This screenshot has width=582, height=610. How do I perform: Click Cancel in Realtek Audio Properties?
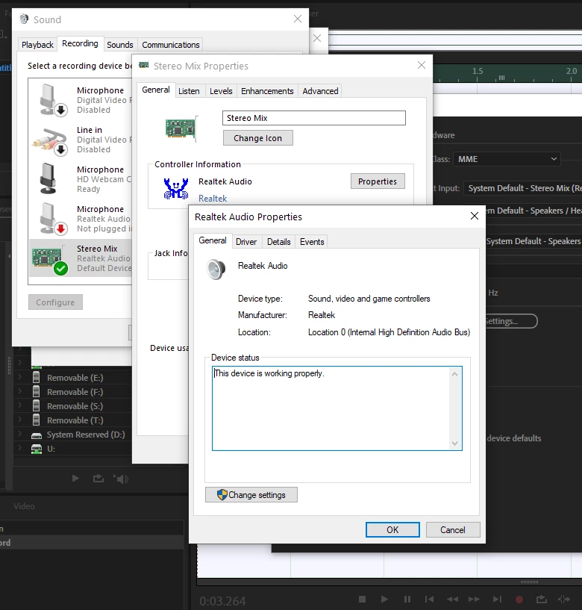452,530
